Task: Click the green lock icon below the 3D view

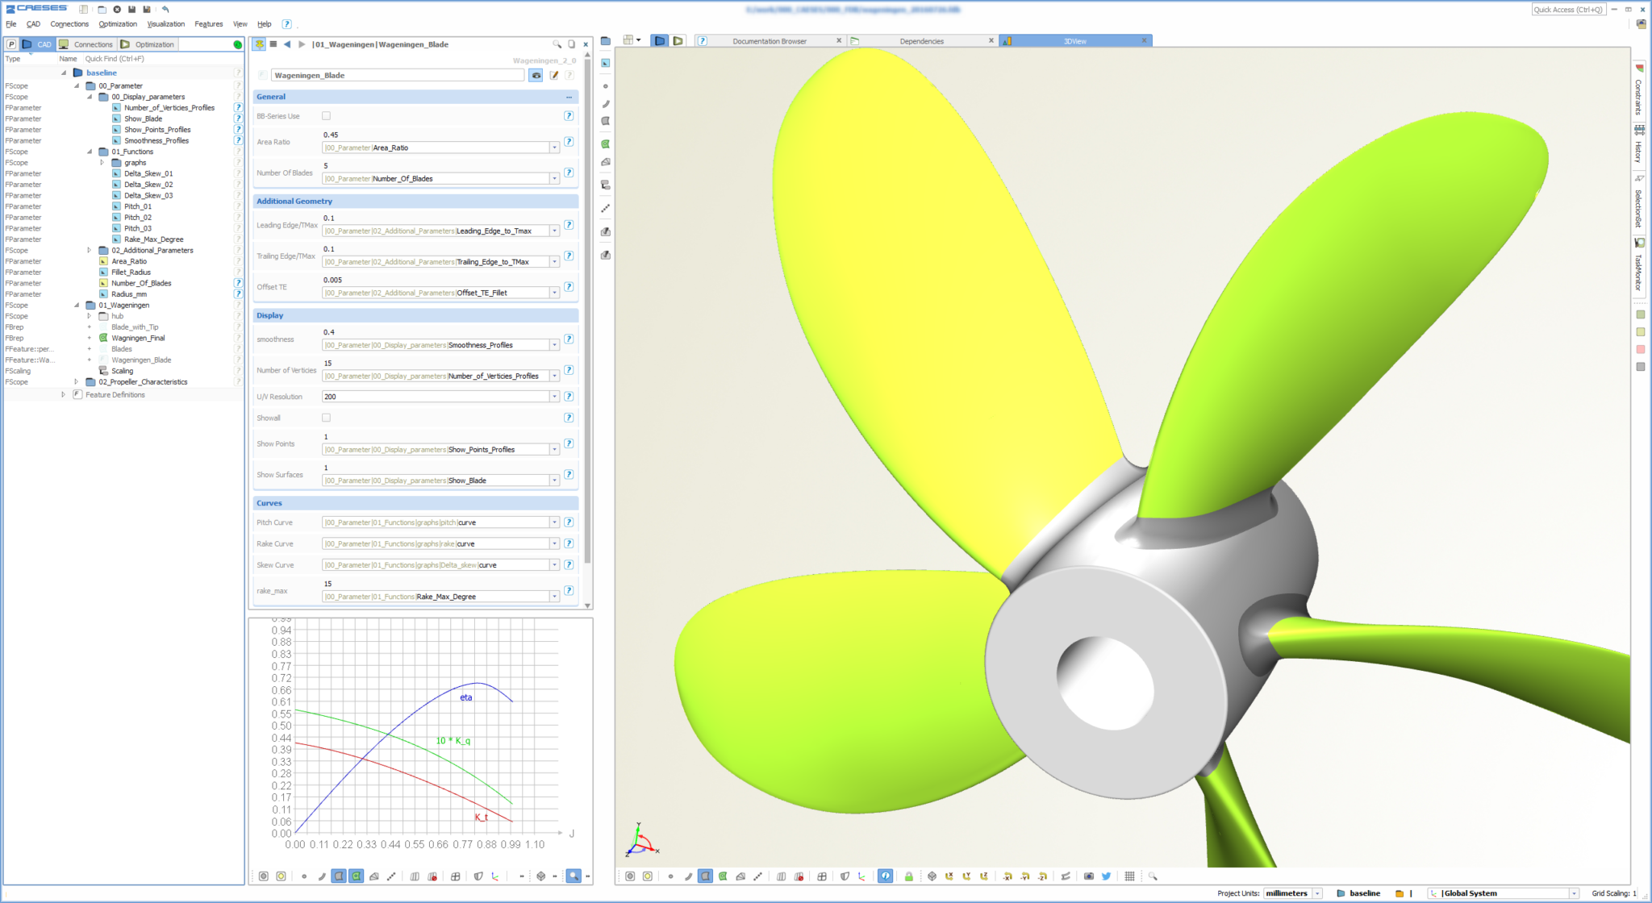Action: pos(909,876)
